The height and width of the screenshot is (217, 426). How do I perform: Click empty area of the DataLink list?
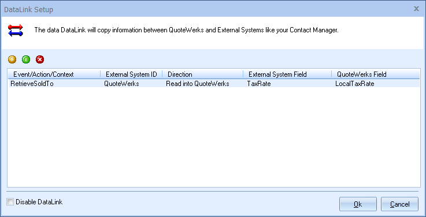[213, 137]
